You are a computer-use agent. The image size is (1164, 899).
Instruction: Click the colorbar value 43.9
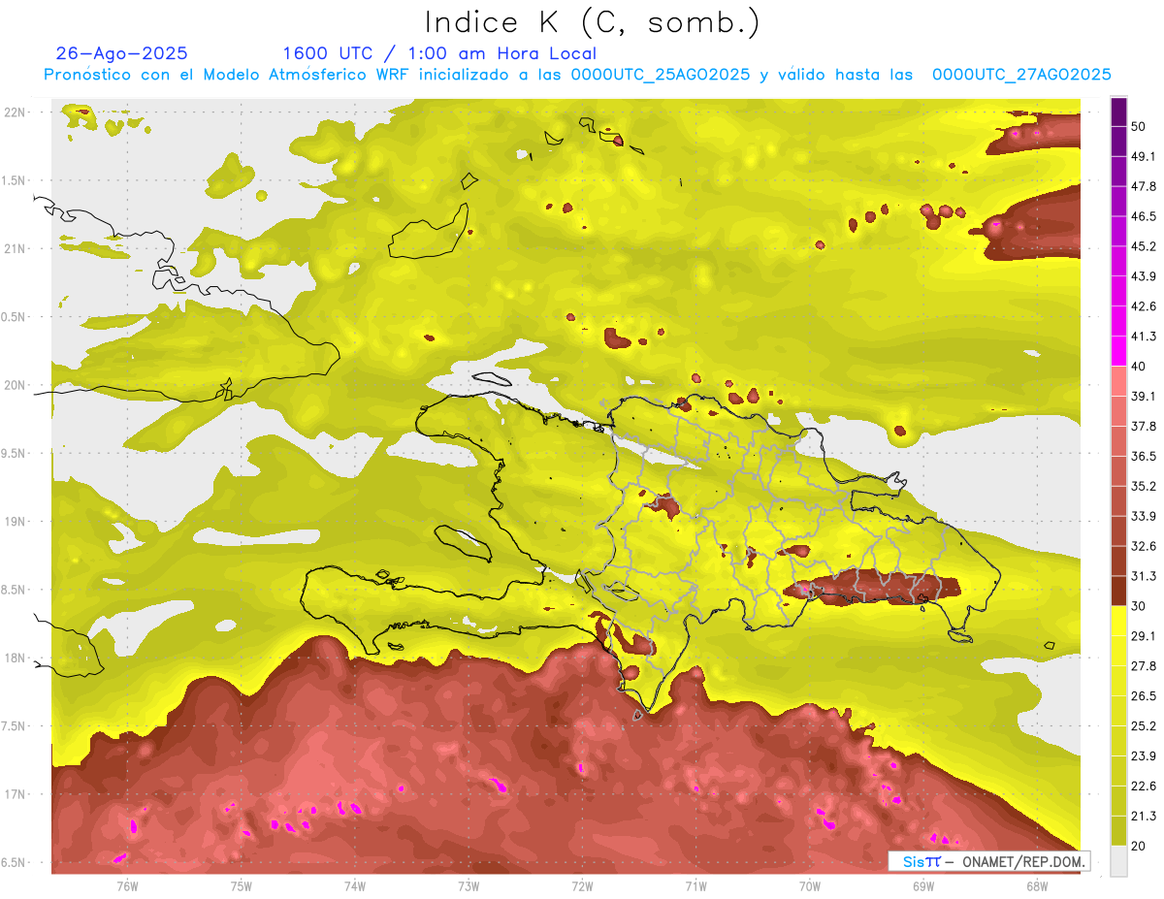click(1143, 276)
